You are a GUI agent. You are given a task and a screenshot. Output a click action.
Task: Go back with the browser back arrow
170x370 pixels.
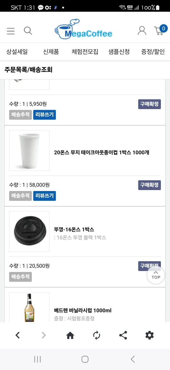18,335
